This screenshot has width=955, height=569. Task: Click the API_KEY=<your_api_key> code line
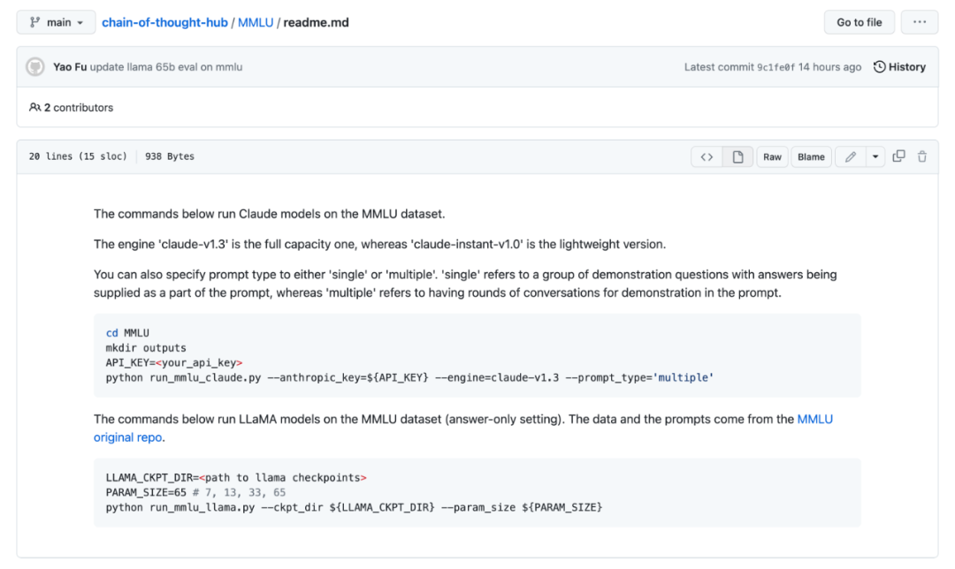tap(174, 363)
